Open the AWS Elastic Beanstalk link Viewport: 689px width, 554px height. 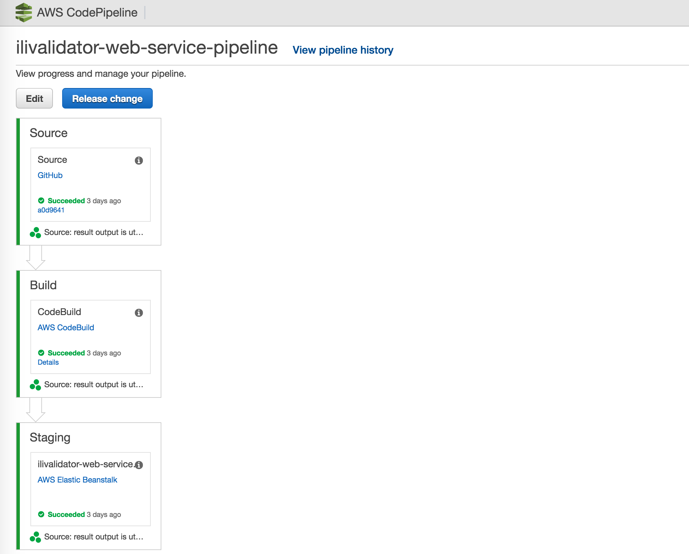(x=77, y=480)
